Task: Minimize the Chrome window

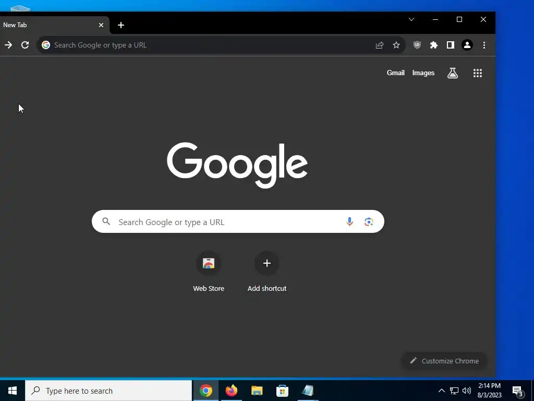Action: coord(435,19)
